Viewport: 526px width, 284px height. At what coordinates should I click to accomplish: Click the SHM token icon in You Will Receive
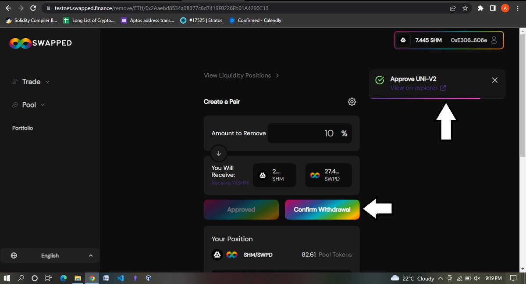click(x=263, y=176)
